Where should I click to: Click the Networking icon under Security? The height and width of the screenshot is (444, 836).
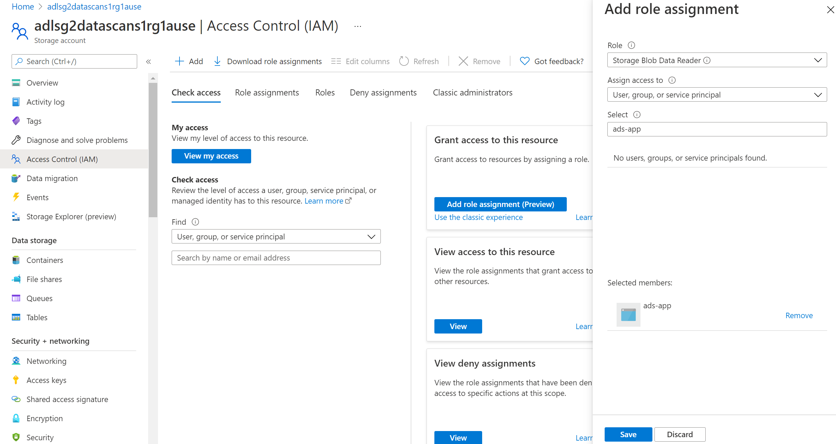click(x=16, y=360)
